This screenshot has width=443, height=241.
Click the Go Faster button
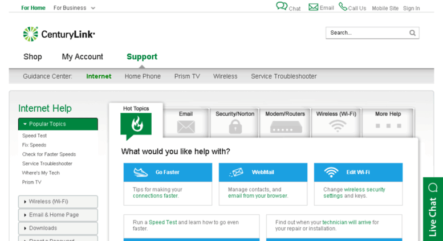pos(168,172)
